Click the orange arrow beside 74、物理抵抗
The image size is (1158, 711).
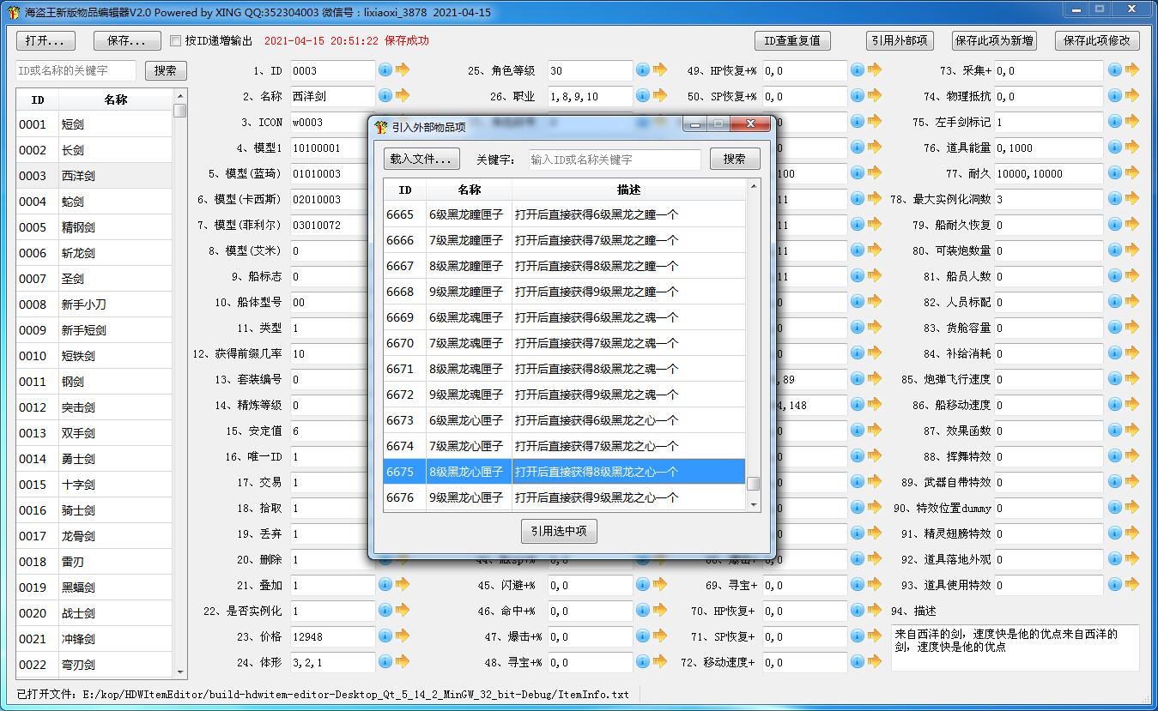click(1132, 96)
